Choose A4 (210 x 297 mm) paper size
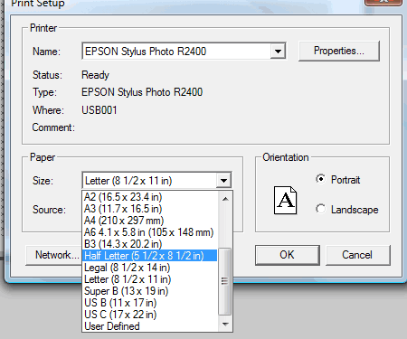The height and width of the screenshot is (339, 407). click(x=150, y=221)
